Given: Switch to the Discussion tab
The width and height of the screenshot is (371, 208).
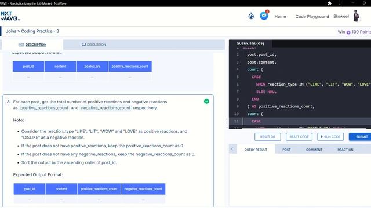Looking at the screenshot, I should tap(94, 44).
